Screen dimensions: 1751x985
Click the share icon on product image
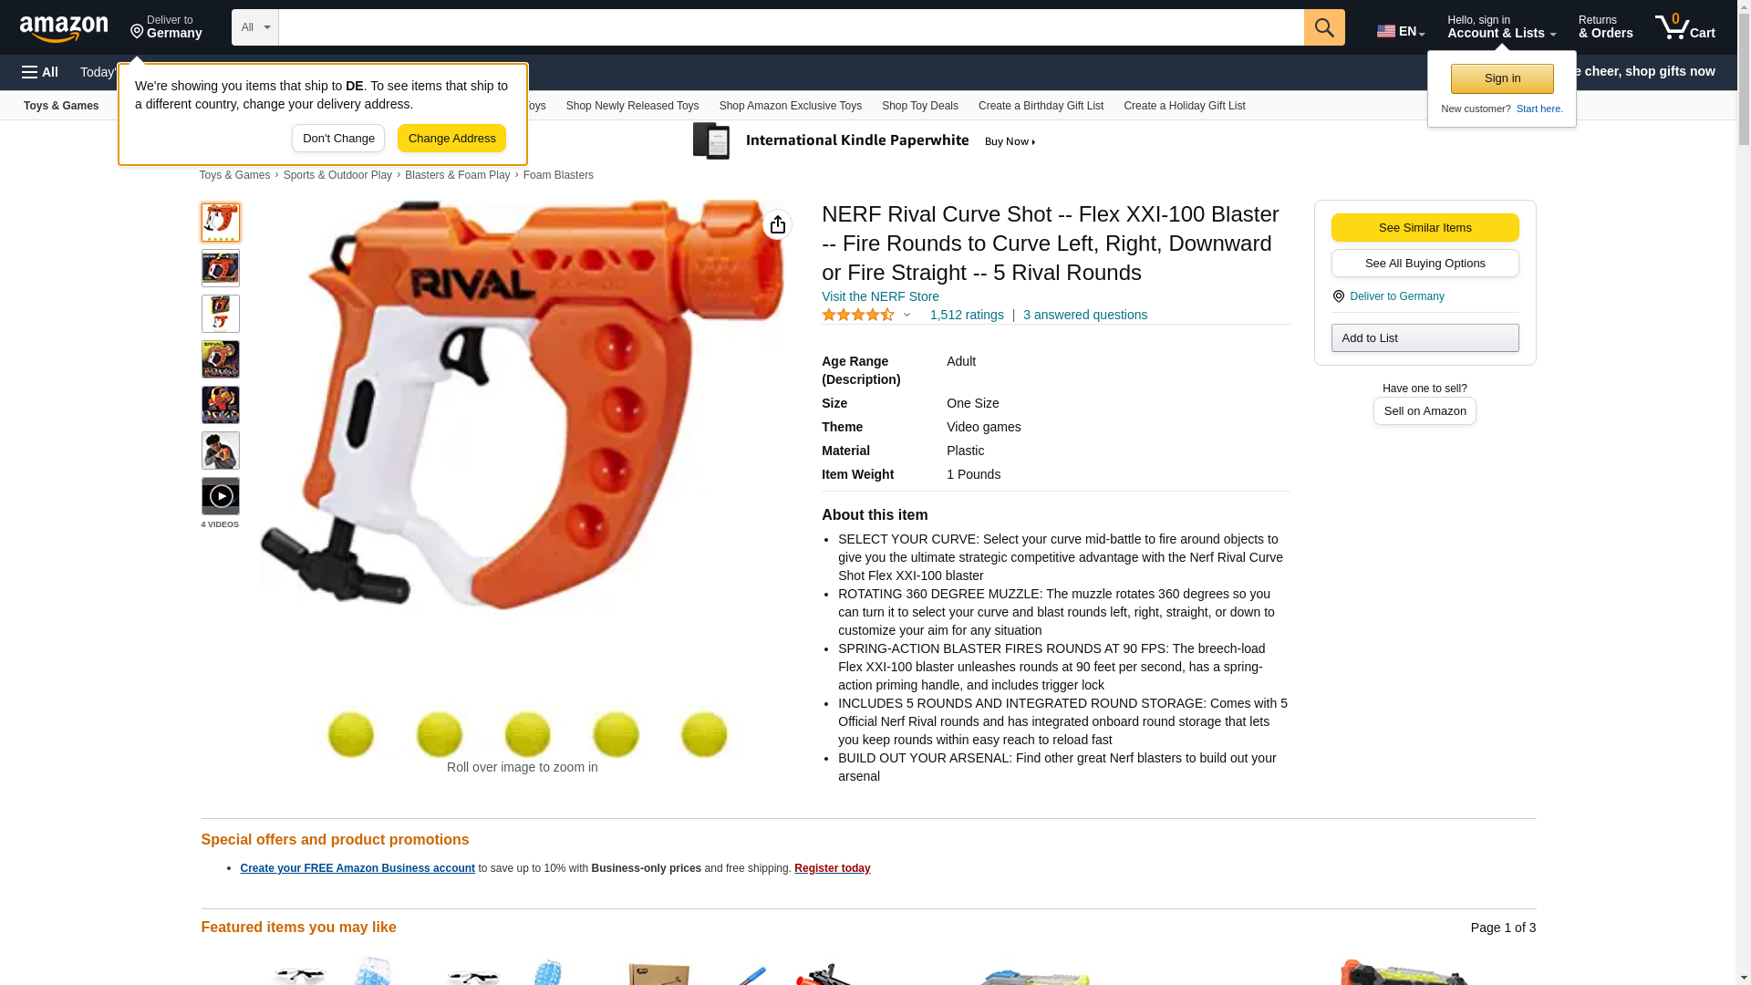pos(778,224)
